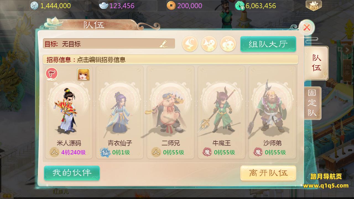Click the silver ingot currency icon
Screen dimensions: 354x199
103,5
